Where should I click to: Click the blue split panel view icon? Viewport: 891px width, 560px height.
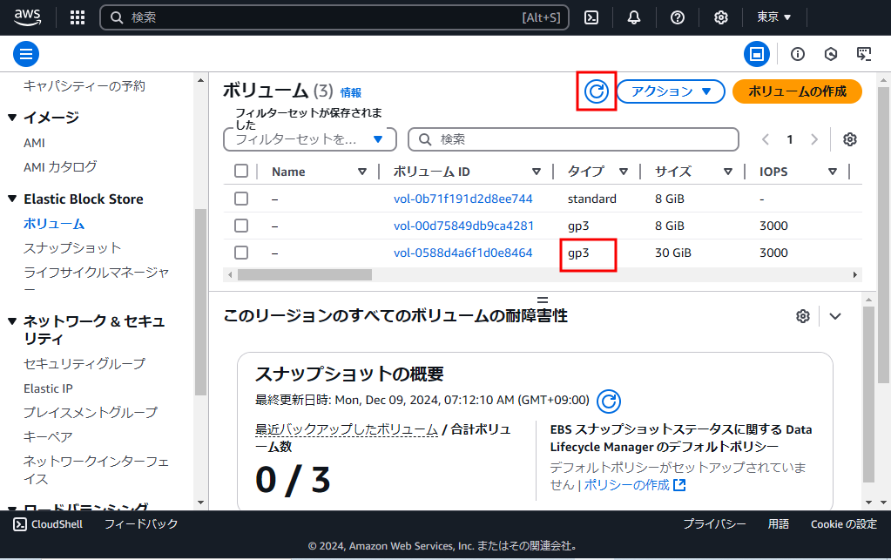757,54
